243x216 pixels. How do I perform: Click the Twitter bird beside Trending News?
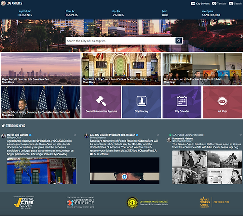pyautogui.click(x=3, y=126)
